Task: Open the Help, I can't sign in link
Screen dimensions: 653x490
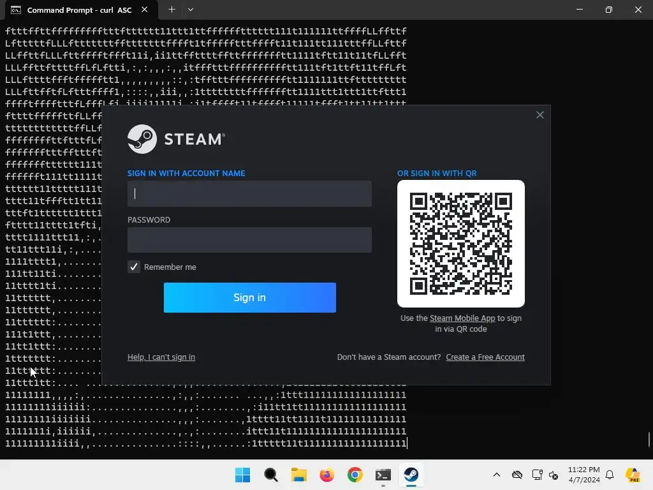Action: pyautogui.click(x=161, y=357)
